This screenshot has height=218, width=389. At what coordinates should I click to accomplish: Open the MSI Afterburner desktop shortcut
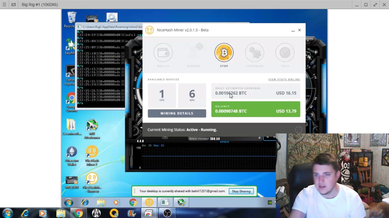click(x=92, y=129)
